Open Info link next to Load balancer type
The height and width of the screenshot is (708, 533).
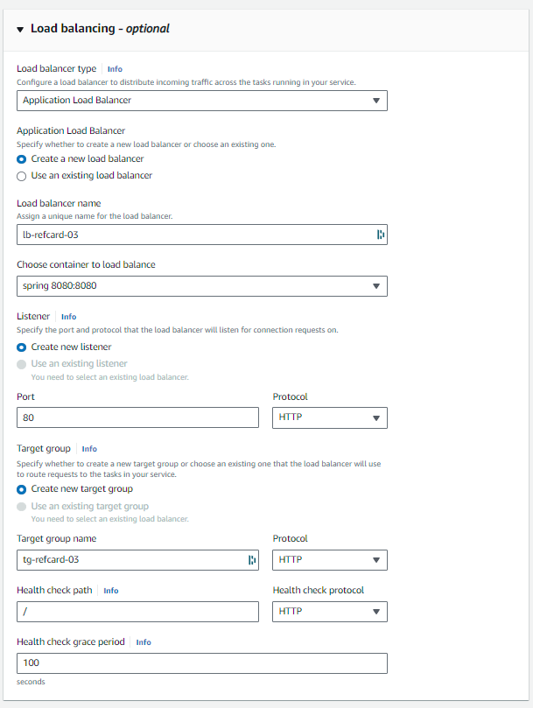click(115, 68)
